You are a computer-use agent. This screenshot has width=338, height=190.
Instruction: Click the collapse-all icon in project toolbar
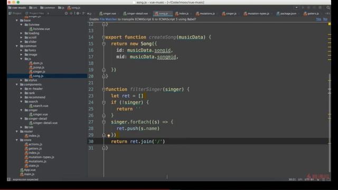pyautogui.click(x=71, y=13)
